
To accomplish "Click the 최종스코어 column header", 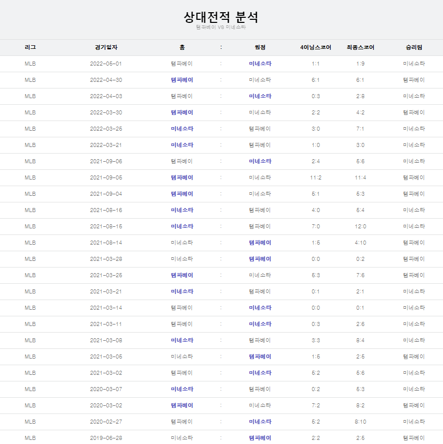I will (x=360, y=47).
